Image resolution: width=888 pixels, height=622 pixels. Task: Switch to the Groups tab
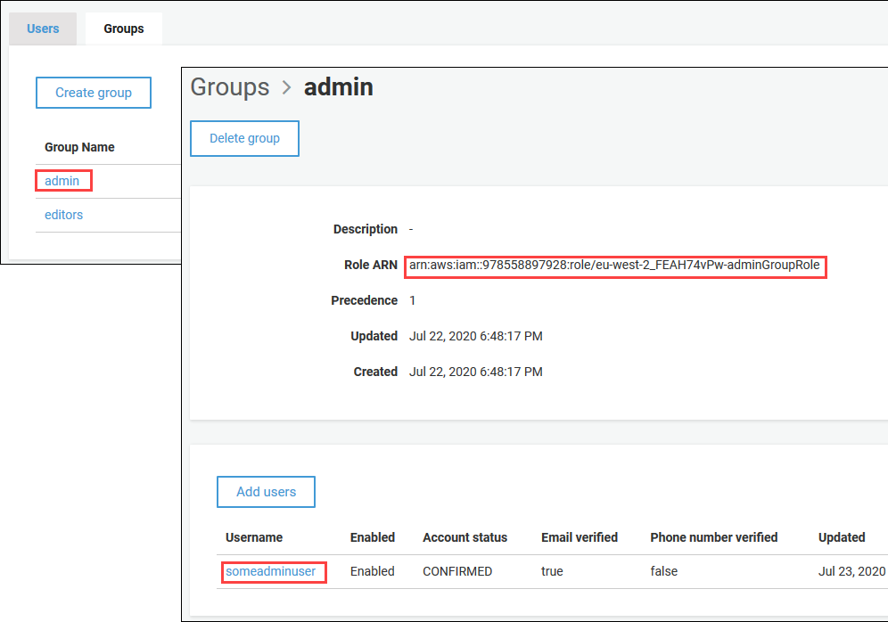point(123,28)
